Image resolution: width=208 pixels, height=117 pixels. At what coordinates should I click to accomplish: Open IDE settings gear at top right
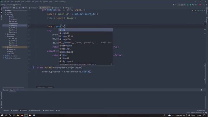[x=207, y=5]
